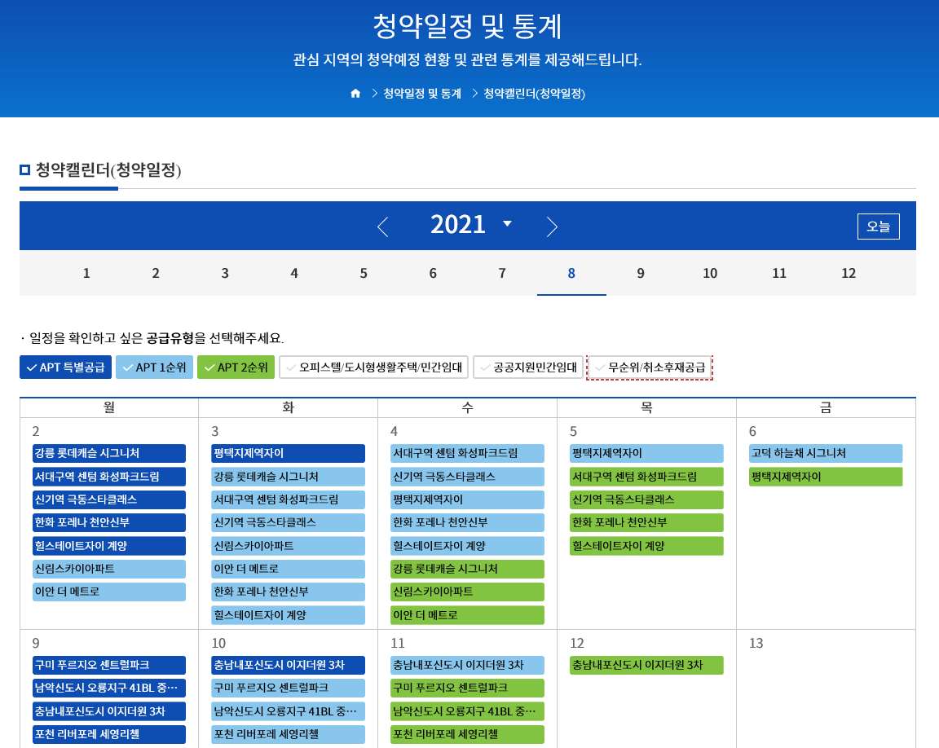This screenshot has height=748, width=939.
Task: Open 고덕 하늘채 시그니처 on the 6th
Action: (x=825, y=454)
